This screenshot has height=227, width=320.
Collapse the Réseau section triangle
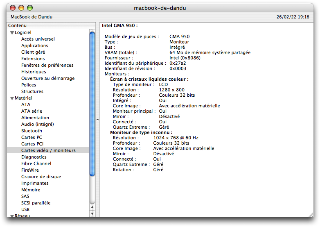pyautogui.click(x=12, y=216)
